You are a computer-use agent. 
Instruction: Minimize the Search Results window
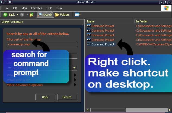click(162, 2)
